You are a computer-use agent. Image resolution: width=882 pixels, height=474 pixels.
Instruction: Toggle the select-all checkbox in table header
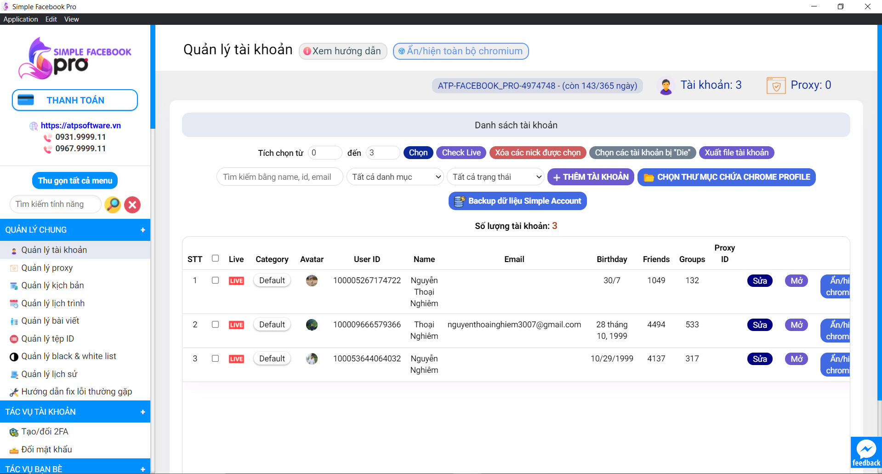click(215, 258)
